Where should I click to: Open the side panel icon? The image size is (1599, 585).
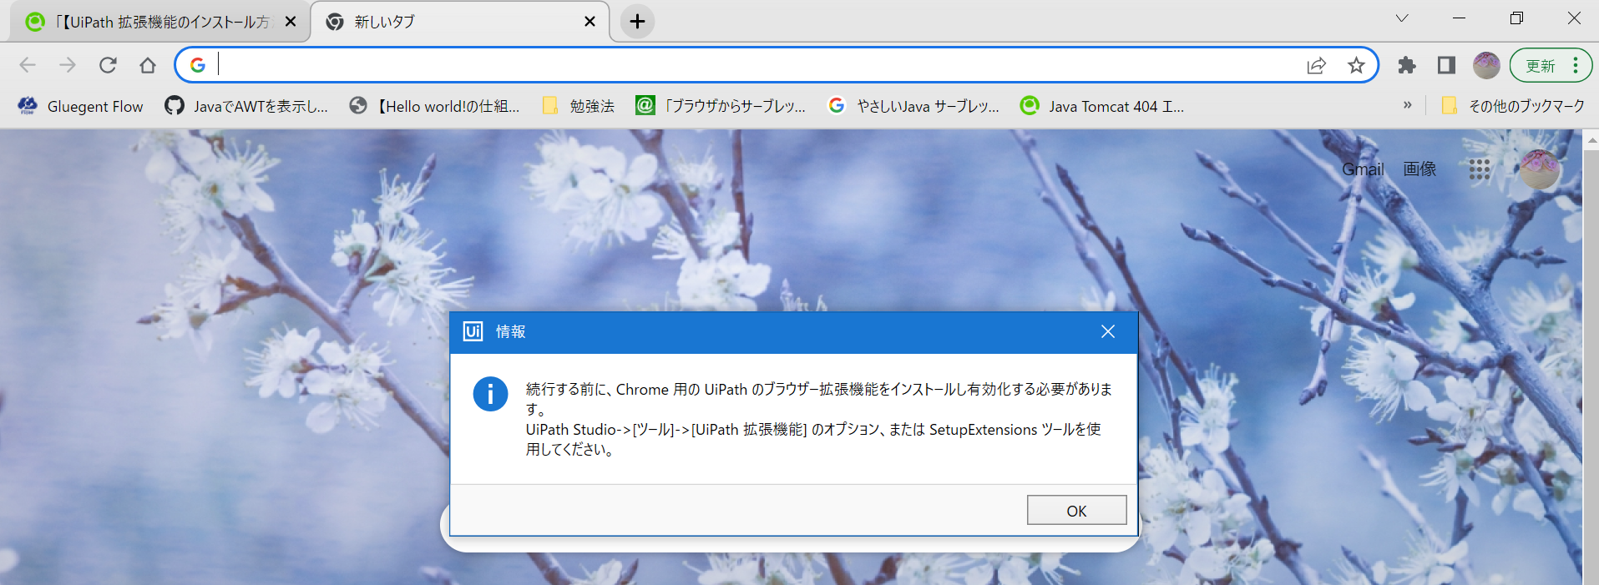click(1446, 65)
